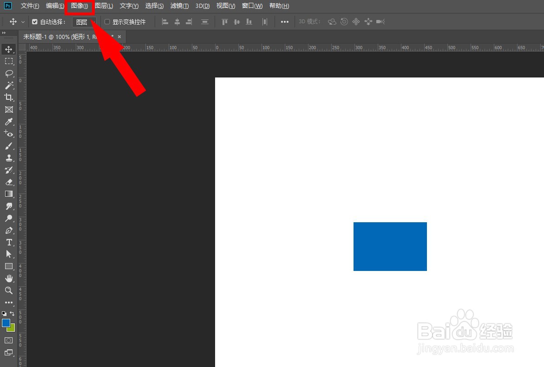
Task: Select the Eyedropper tool
Action: 9,122
